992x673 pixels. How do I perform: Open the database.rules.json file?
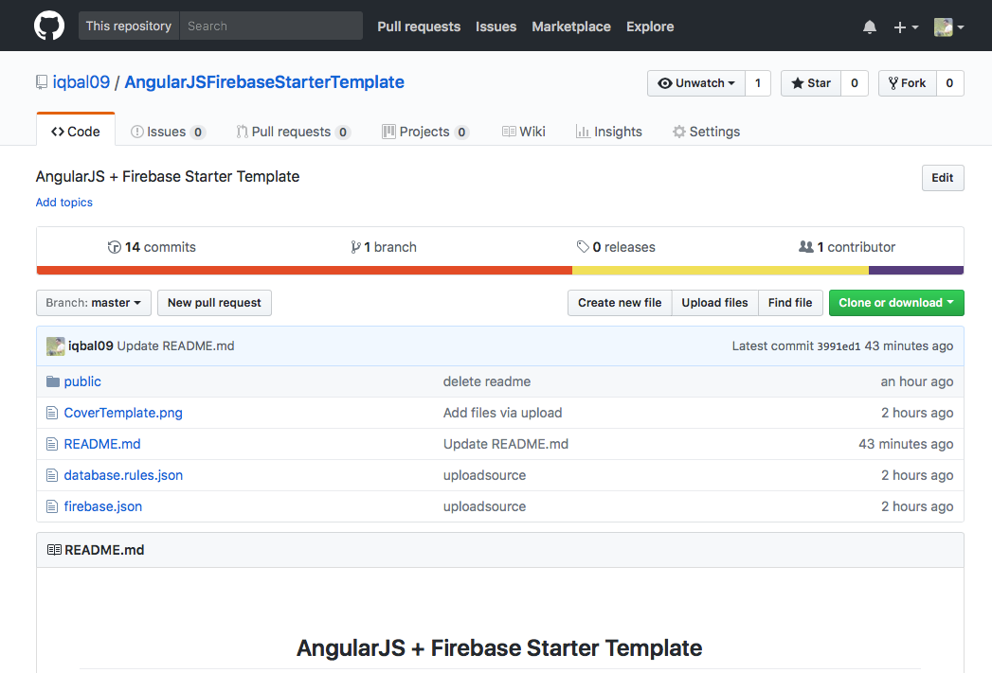point(123,475)
